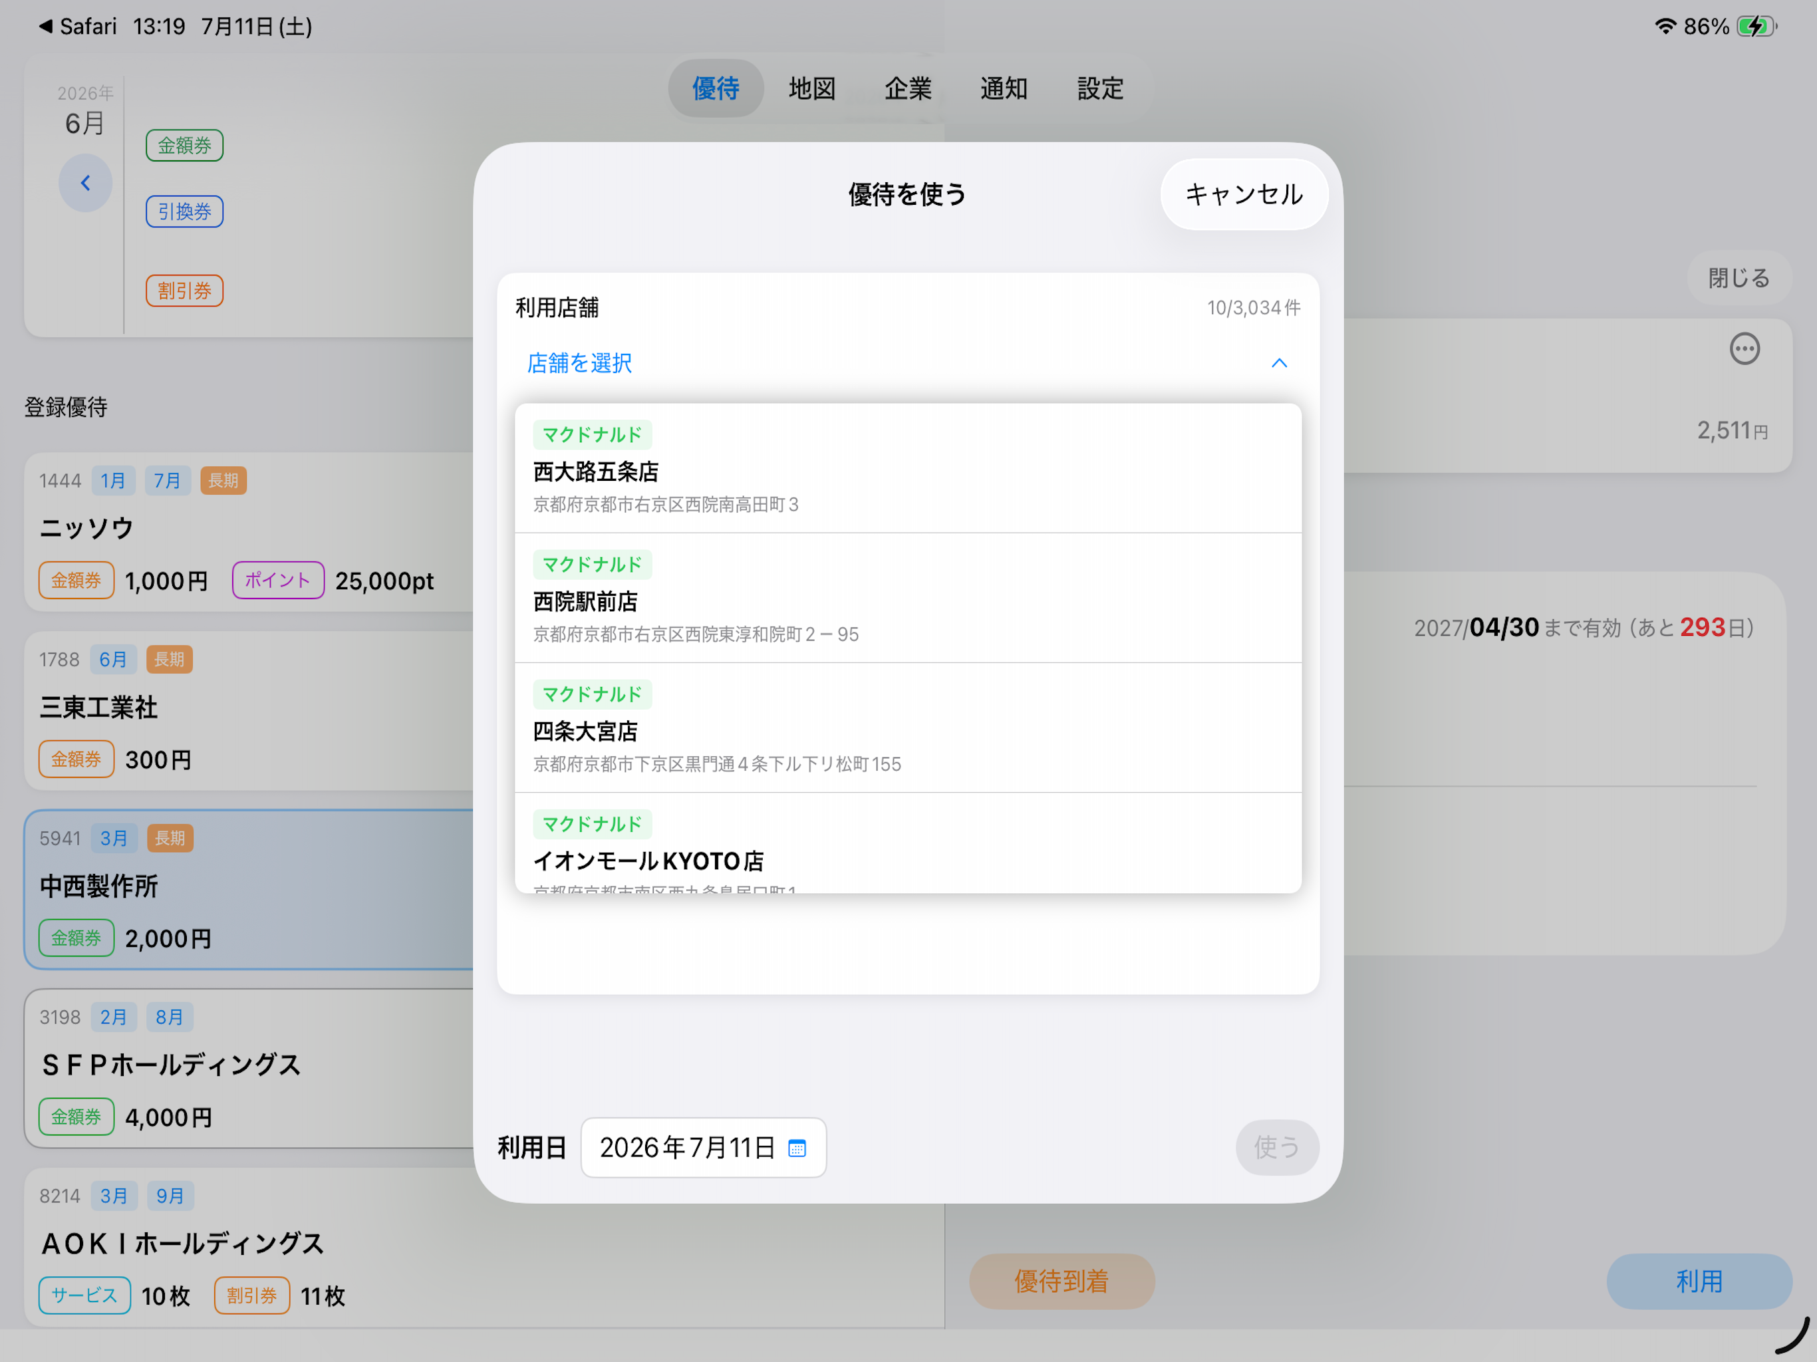This screenshot has height=1362, width=1817.
Task: Toggle the 引換券 filter tag
Action: [185, 211]
